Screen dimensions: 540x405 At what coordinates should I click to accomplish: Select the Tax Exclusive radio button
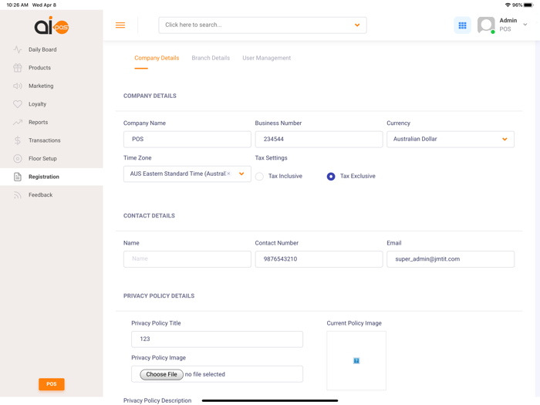tap(331, 177)
